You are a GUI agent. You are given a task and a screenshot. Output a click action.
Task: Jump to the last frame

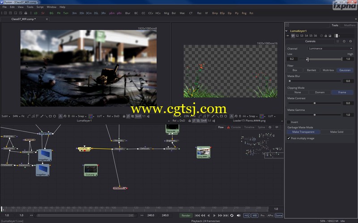tap(226, 215)
